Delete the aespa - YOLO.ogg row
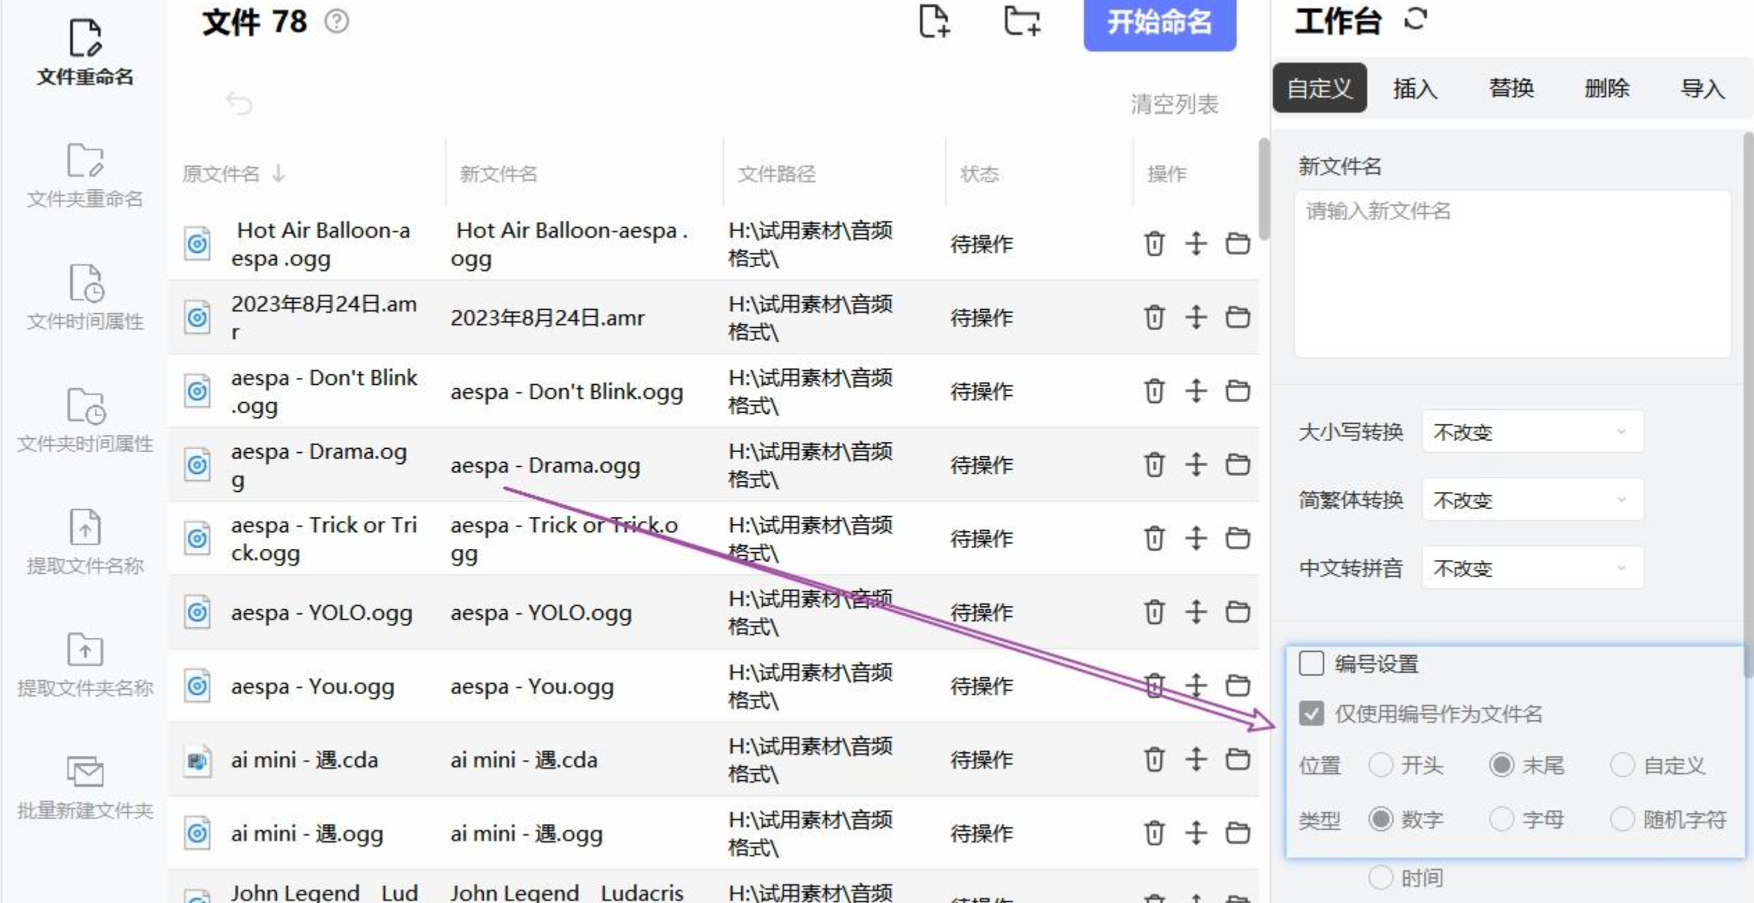This screenshot has height=903, width=1754. click(1153, 612)
